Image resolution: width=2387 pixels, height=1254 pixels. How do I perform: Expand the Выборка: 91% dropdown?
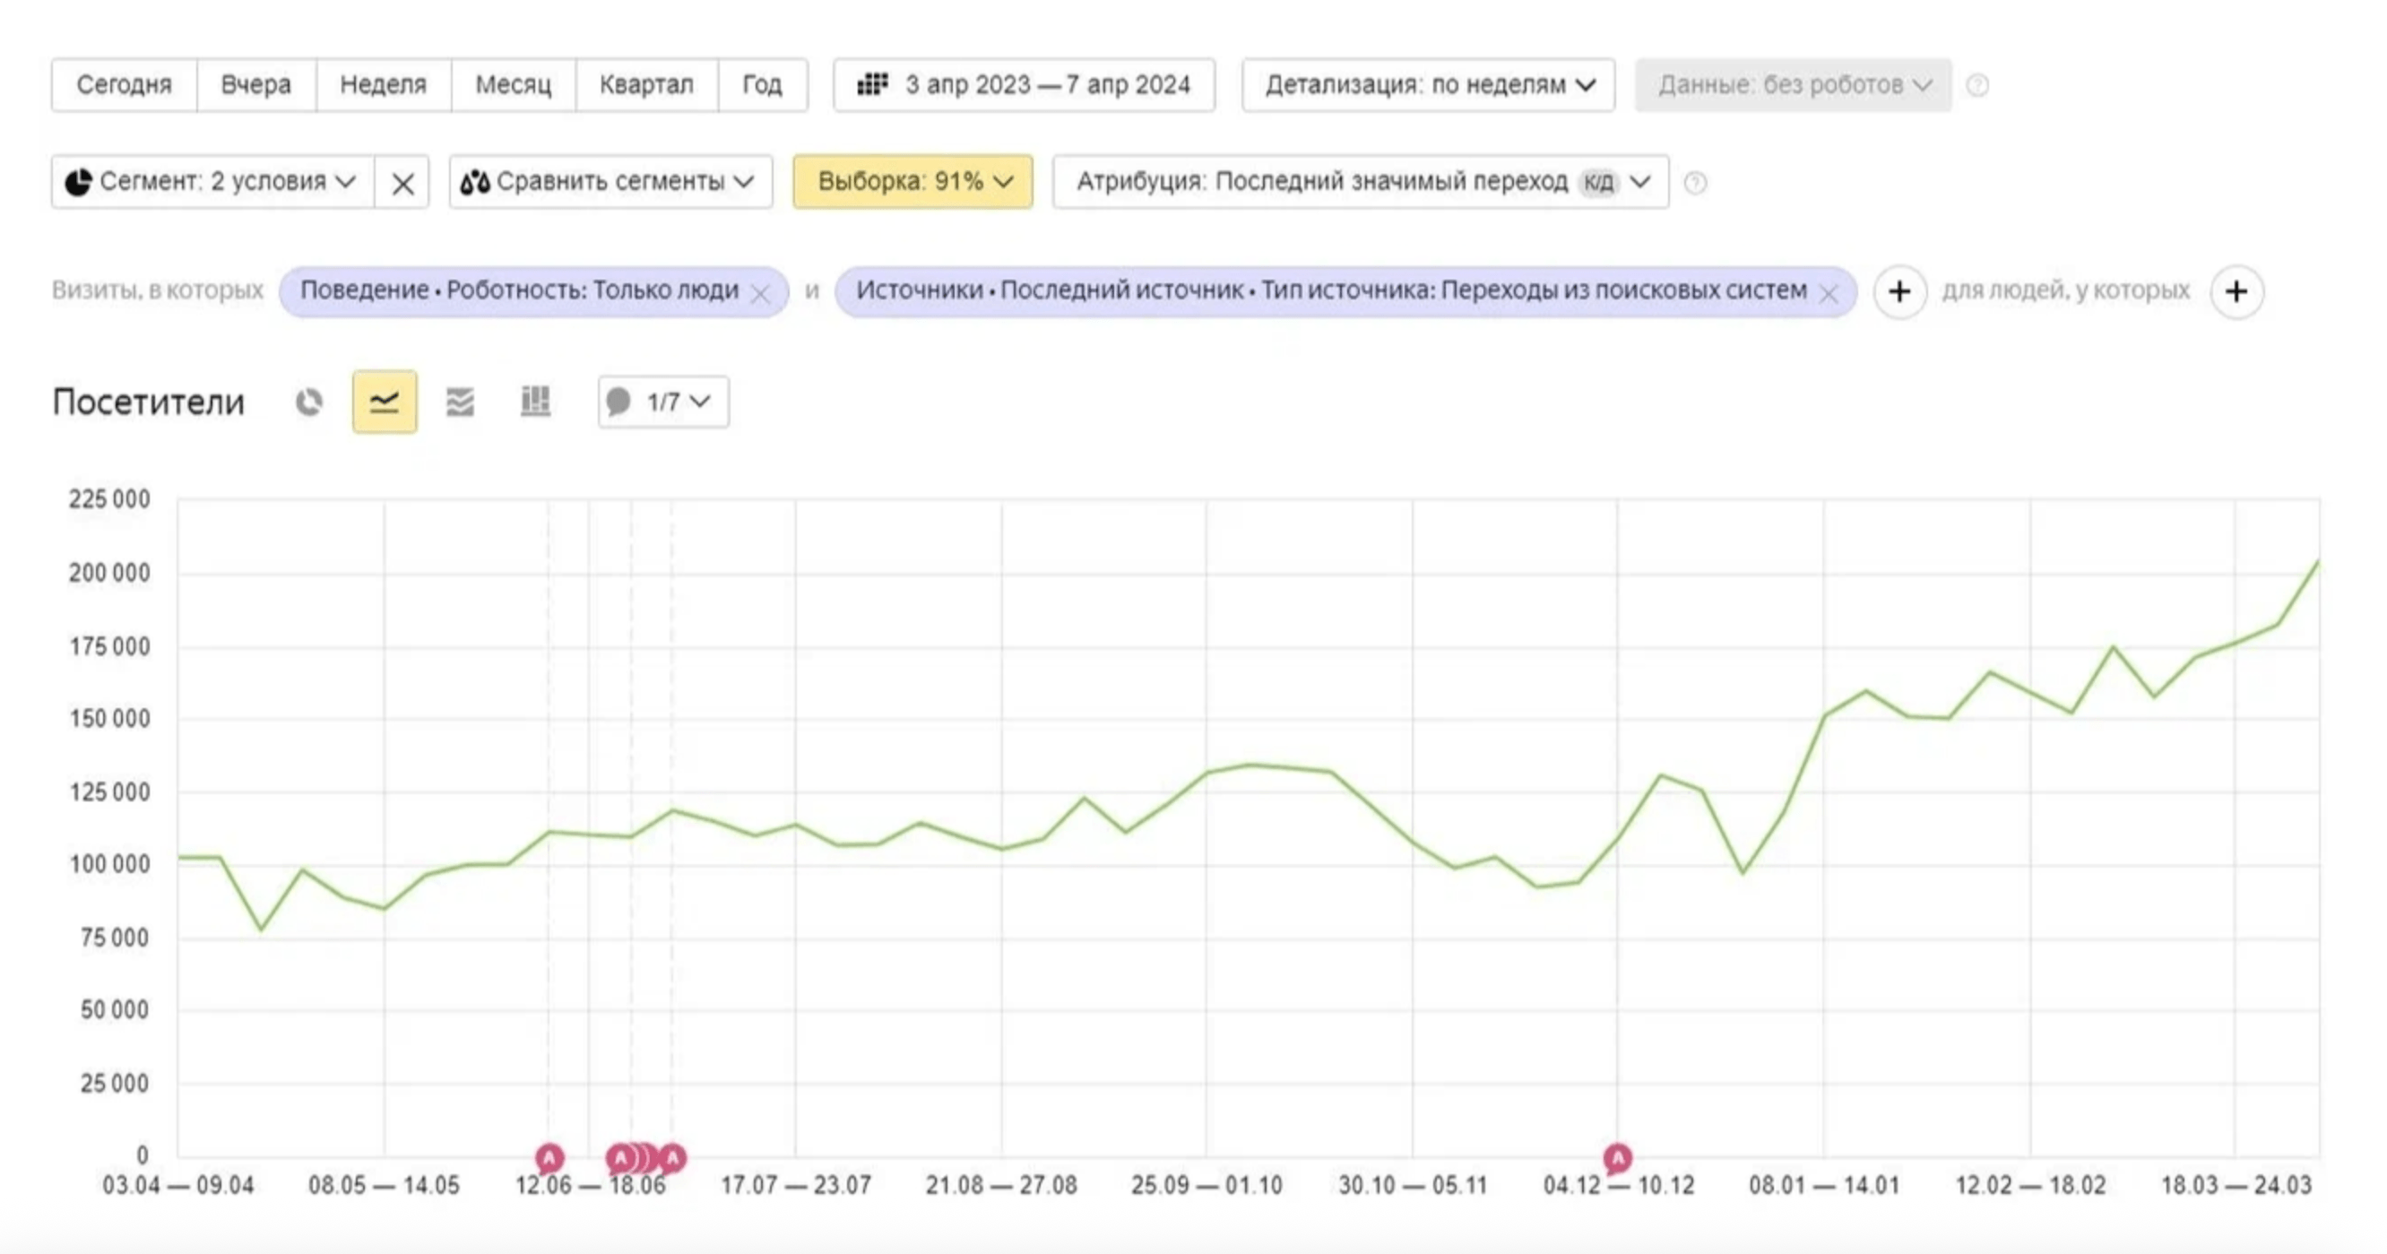click(912, 182)
